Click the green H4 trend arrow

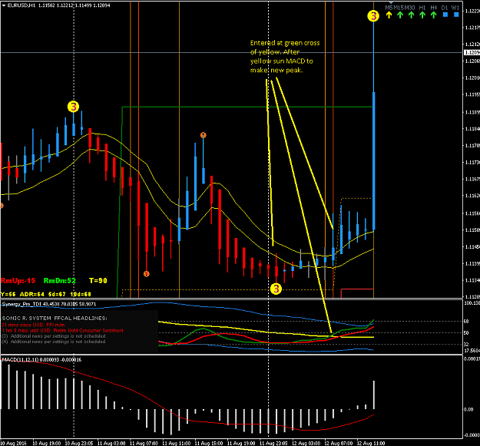pyautogui.click(x=433, y=15)
